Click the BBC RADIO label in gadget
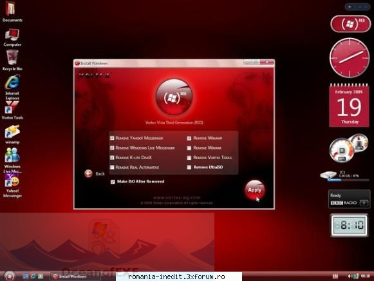The width and height of the screenshot is (374, 281). (x=344, y=203)
